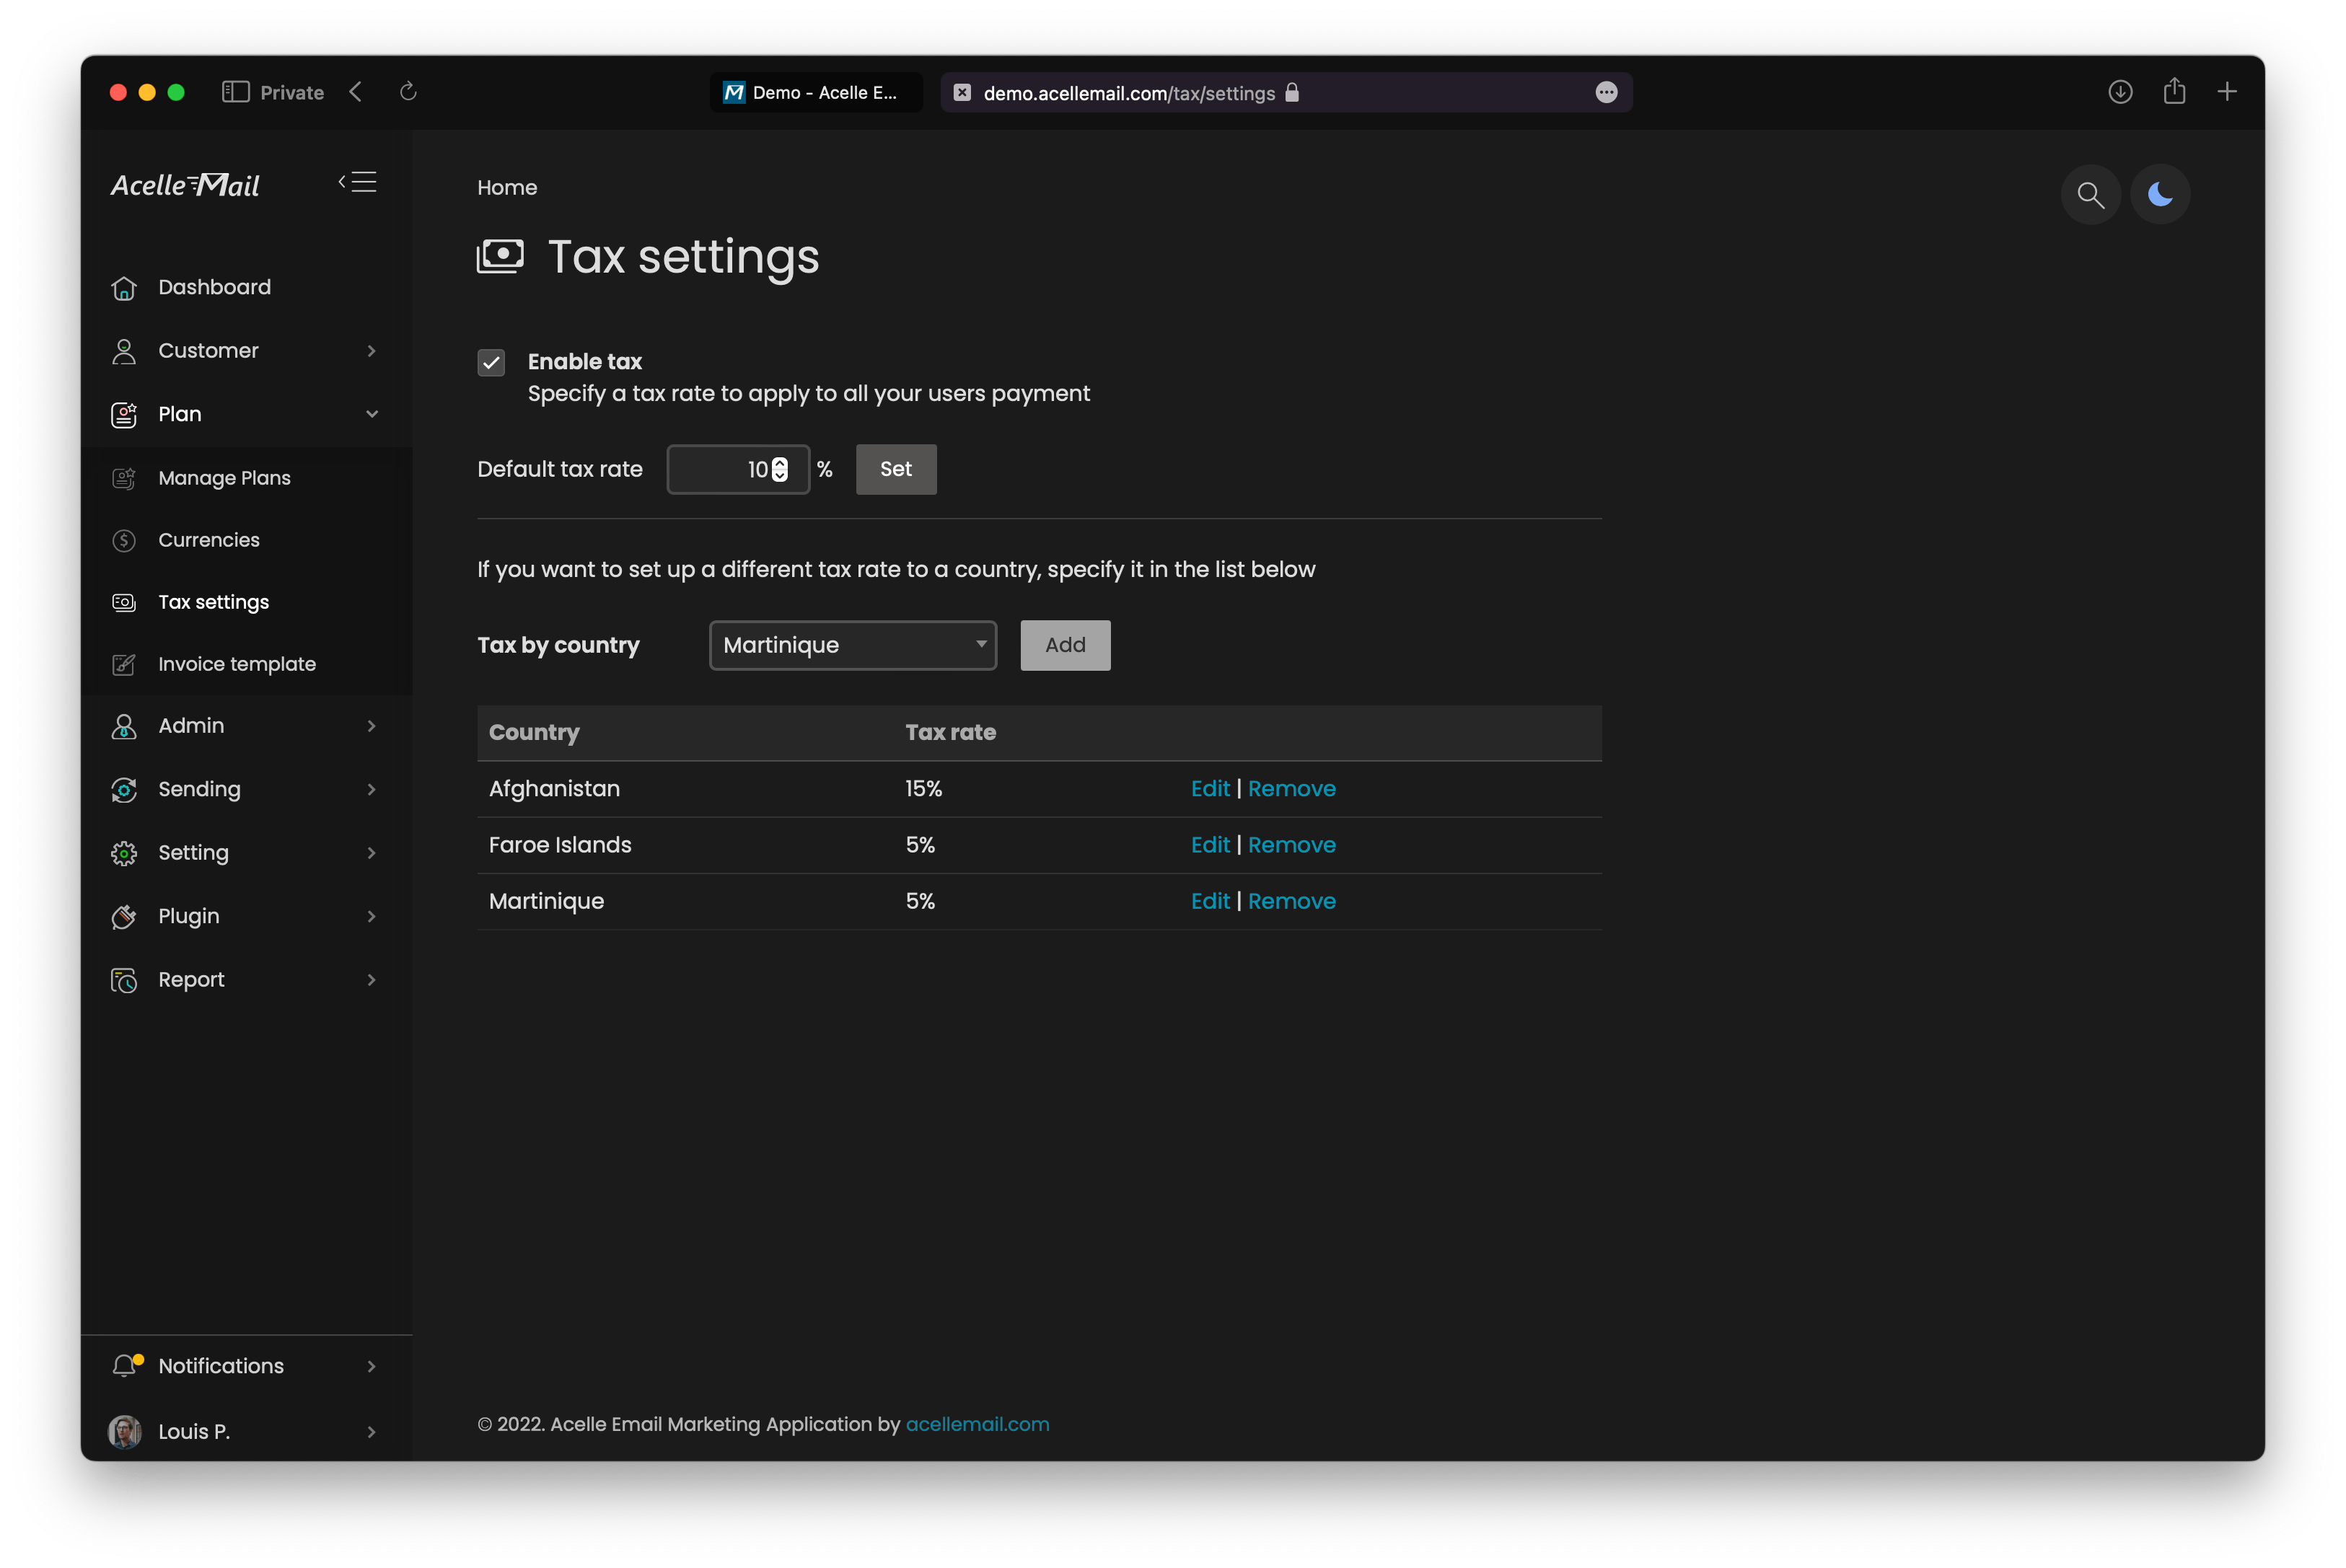Open acellemail.com footer link
Image resolution: width=2346 pixels, height=1568 pixels.
click(x=977, y=1424)
